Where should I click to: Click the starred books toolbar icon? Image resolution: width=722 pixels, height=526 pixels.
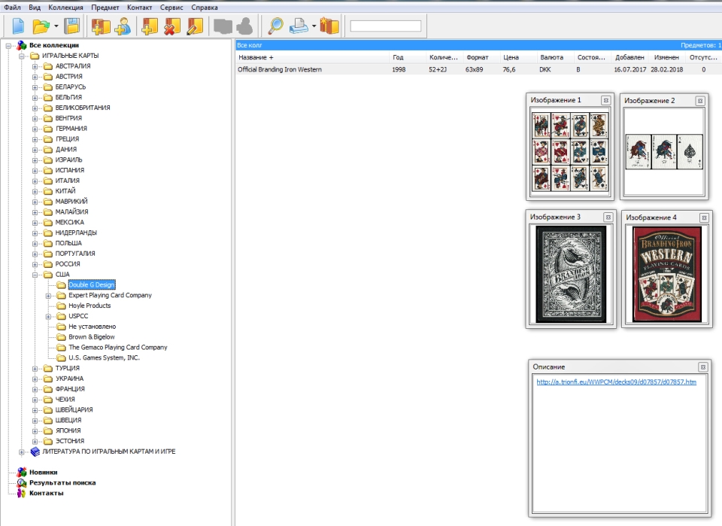pyautogui.click(x=329, y=26)
